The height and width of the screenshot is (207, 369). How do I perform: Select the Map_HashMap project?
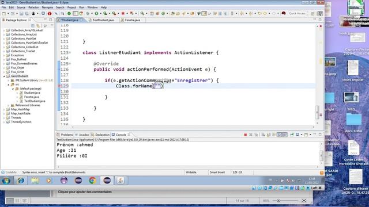pyautogui.click(x=20, y=110)
